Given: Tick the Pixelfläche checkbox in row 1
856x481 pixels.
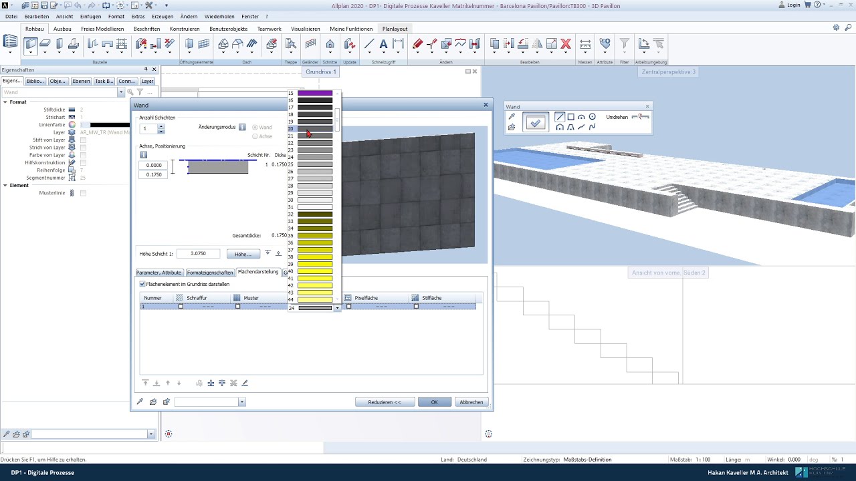Looking at the screenshot, I should pos(348,306).
